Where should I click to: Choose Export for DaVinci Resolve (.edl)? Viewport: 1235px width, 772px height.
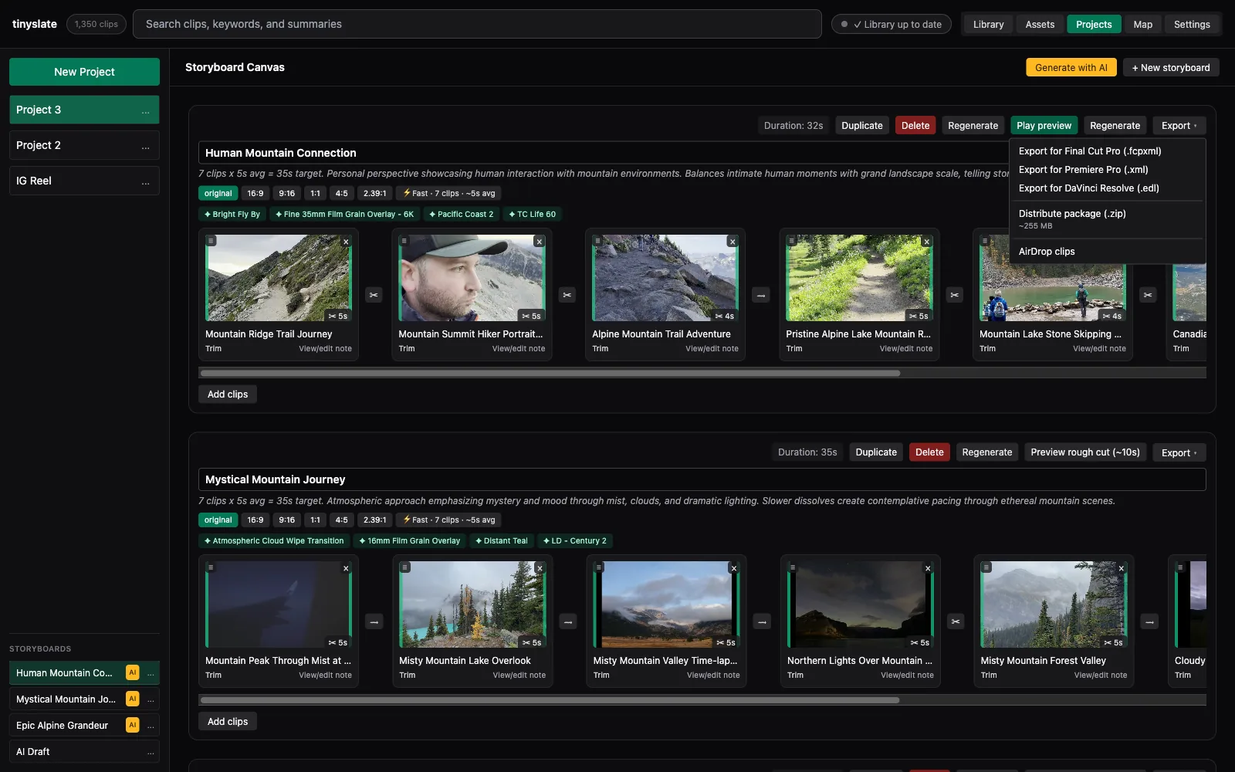1108,188
